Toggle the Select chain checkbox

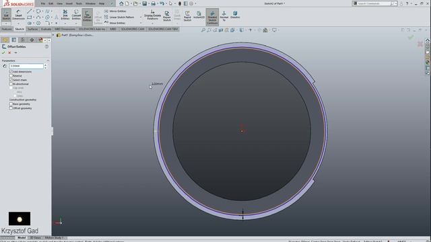[x=11, y=80]
